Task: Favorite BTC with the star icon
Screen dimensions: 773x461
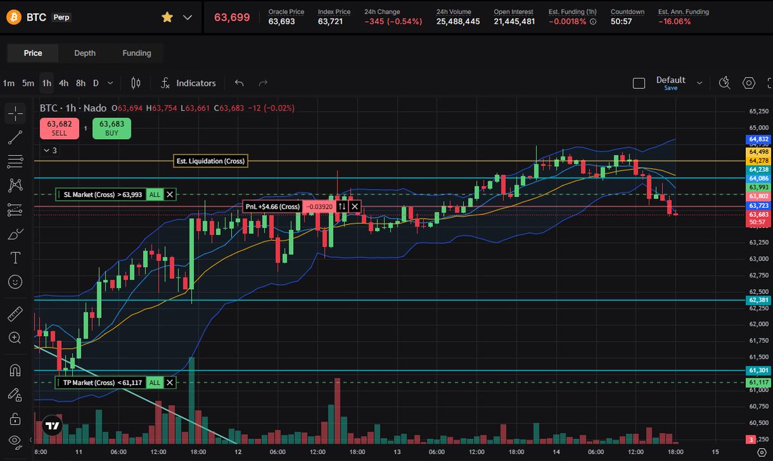Action: coord(167,17)
